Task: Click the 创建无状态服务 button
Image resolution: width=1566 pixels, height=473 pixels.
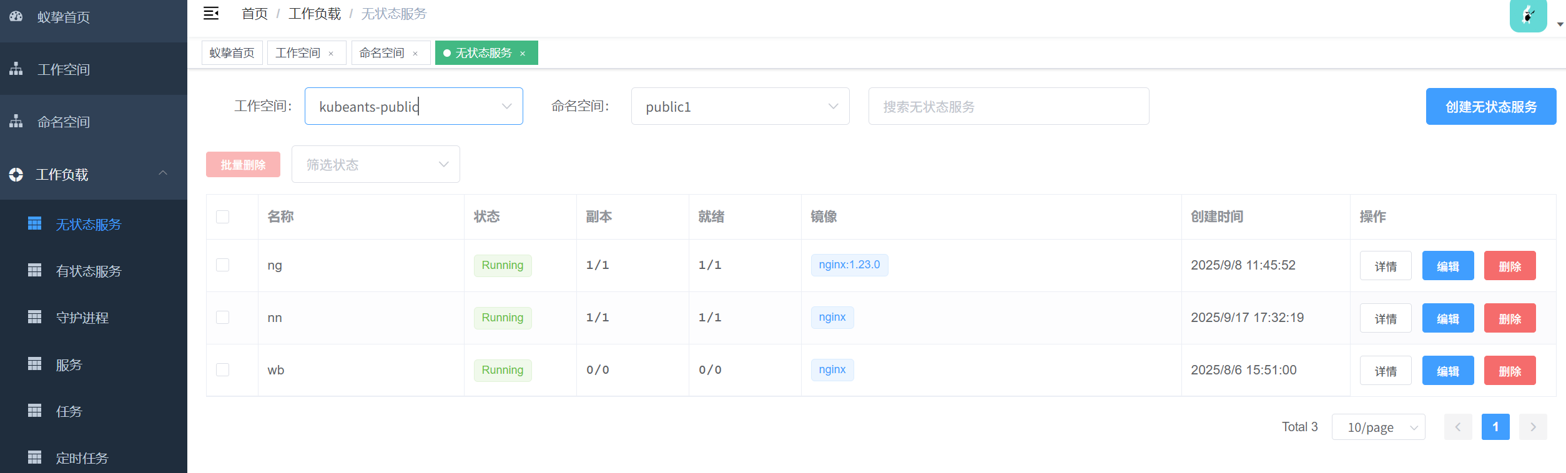Action: tap(1490, 107)
